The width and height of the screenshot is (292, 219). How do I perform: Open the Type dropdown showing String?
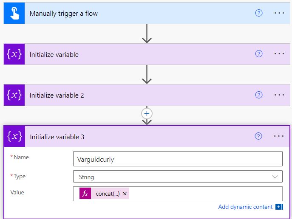click(x=178, y=177)
